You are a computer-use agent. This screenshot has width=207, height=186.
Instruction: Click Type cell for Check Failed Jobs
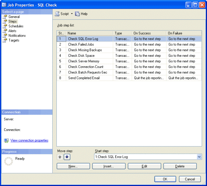coord(123,44)
